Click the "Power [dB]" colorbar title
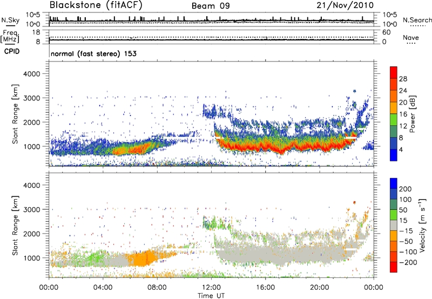432x299 pixels. (x=413, y=114)
